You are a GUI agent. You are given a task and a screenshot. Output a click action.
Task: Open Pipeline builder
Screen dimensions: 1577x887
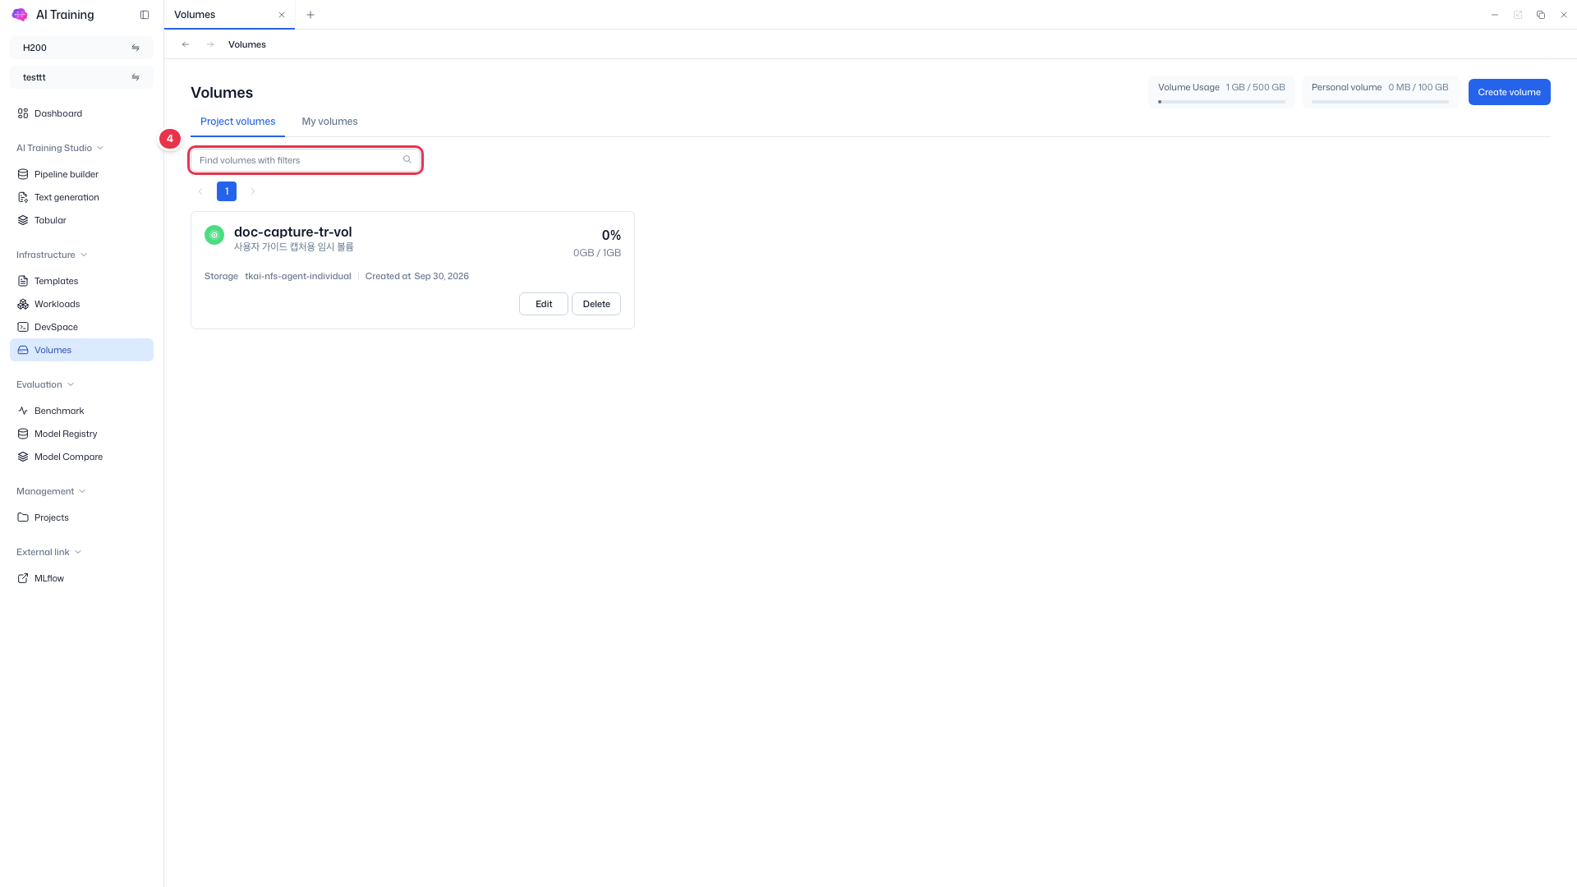[81, 174]
